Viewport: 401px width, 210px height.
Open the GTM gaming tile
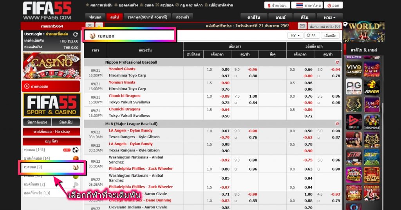[x=354, y=157]
